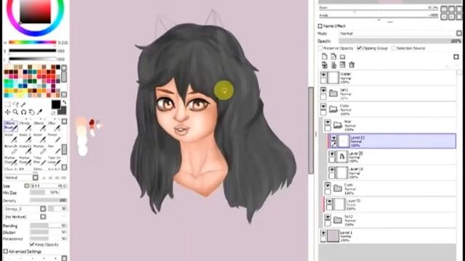Create a new normal layer

tap(325, 57)
